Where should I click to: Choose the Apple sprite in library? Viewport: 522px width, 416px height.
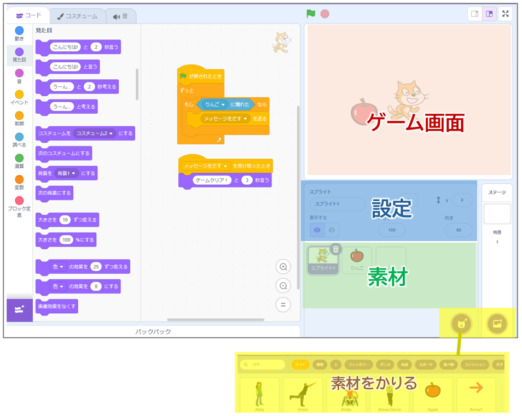click(432, 394)
